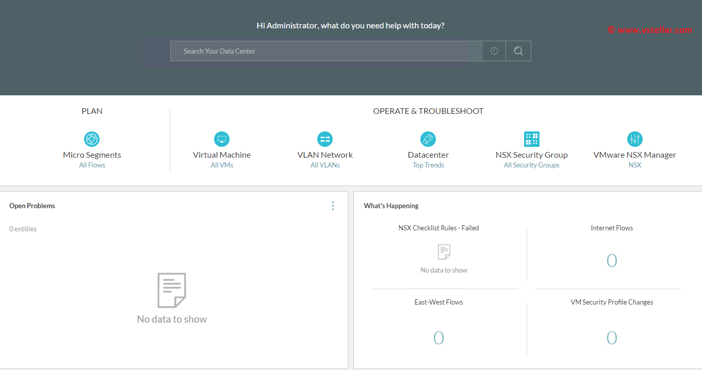
Task: Open the NSX Security Group grid icon
Action: tap(531, 139)
